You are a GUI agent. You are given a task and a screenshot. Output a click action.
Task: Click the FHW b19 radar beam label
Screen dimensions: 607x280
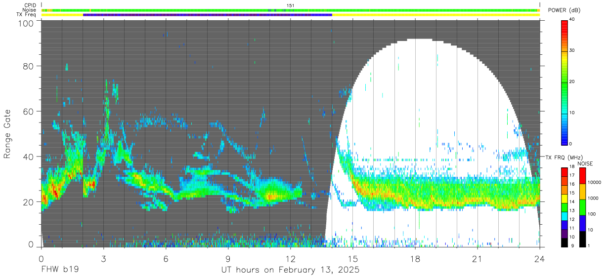point(60,270)
